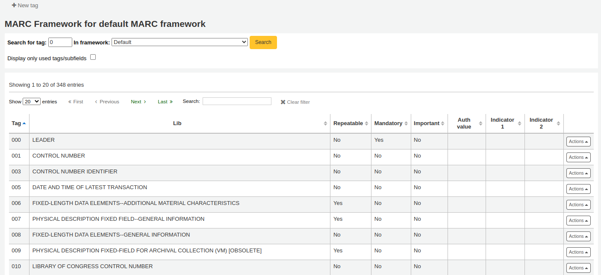Open the In framework dropdown

[180, 42]
